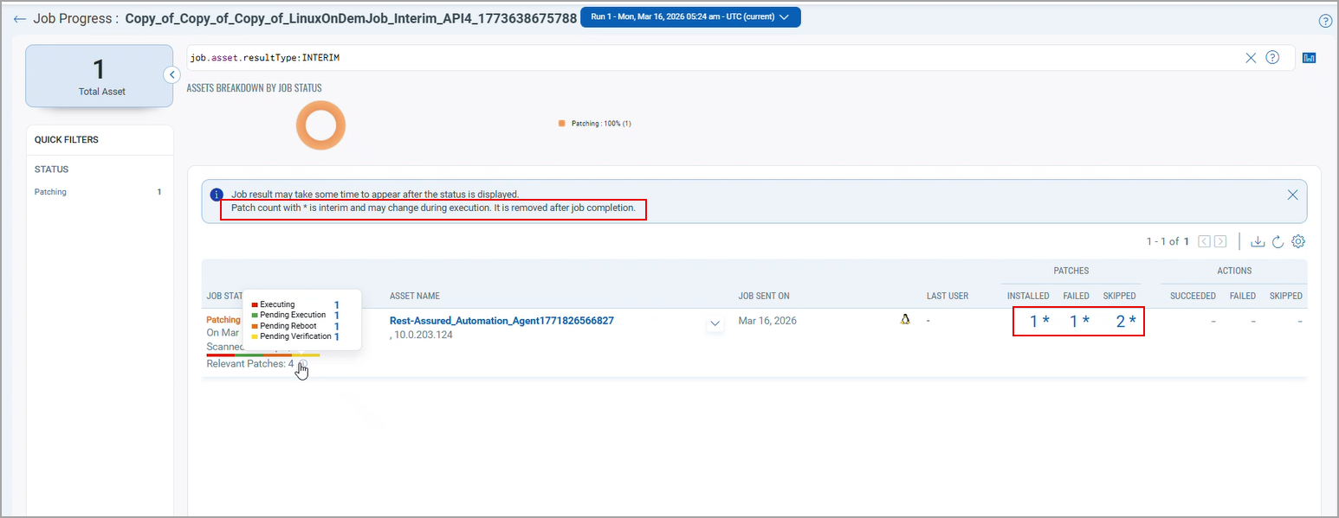Image resolution: width=1339 pixels, height=518 pixels.
Task: Open search help icon in the query bar
Action: pyautogui.click(x=1271, y=58)
